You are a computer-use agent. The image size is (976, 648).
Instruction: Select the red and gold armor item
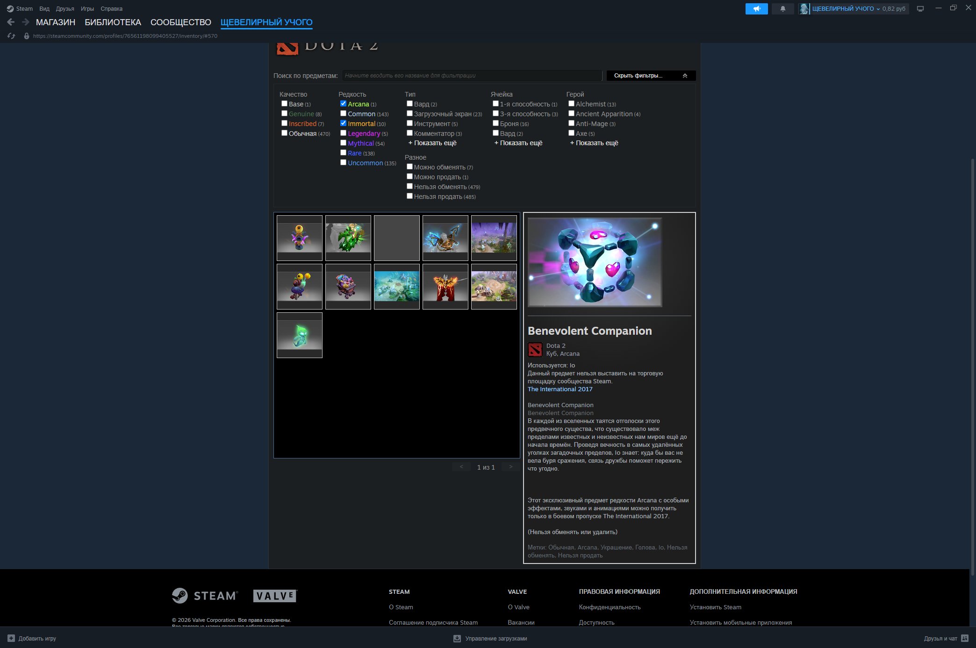[x=445, y=287]
